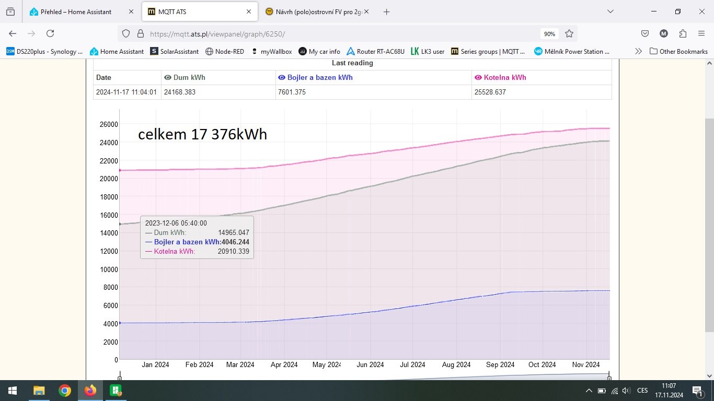Click the date cell 2024-11-17 11:04:01
Viewport: 714px width, 401px height.
tap(126, 92)
